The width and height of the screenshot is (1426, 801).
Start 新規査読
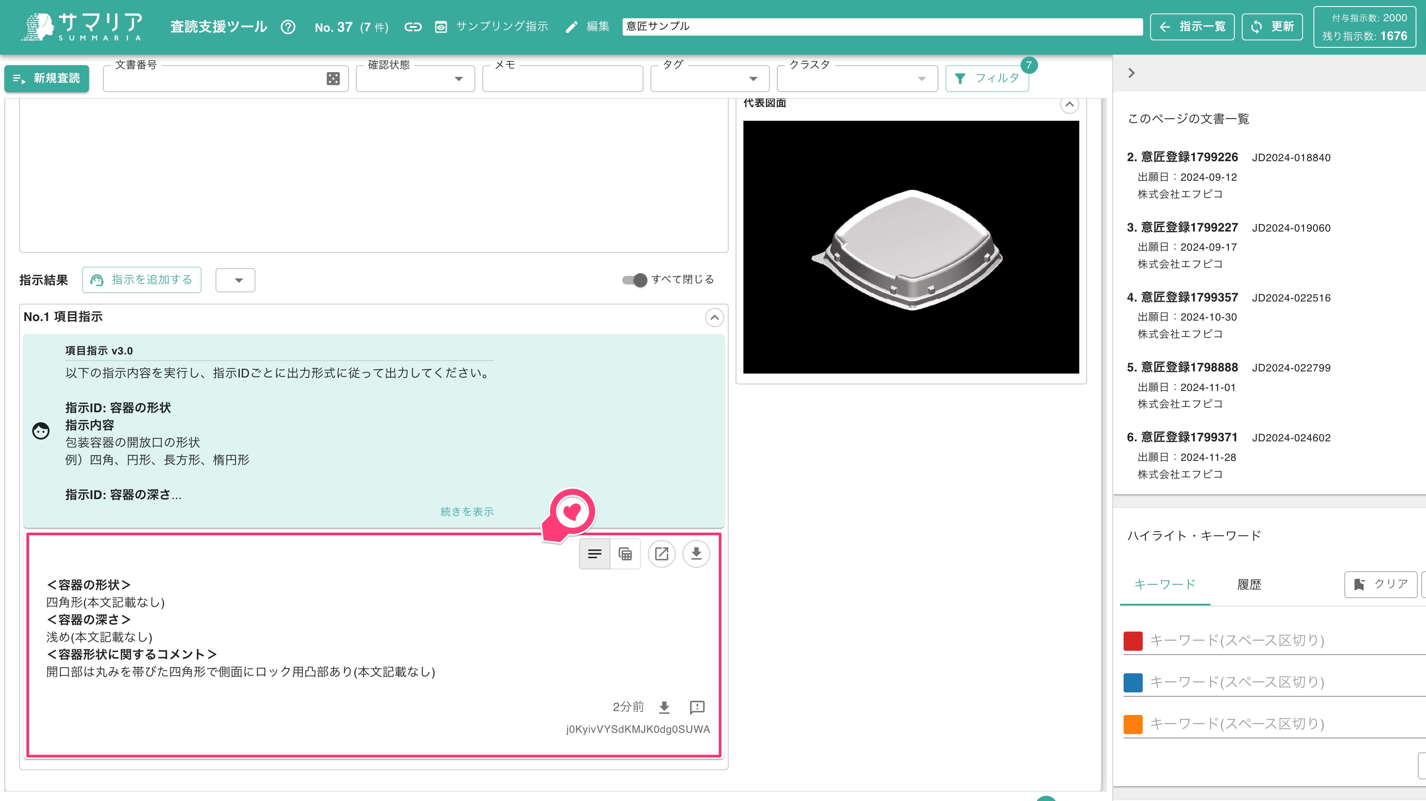pos(46,78)
